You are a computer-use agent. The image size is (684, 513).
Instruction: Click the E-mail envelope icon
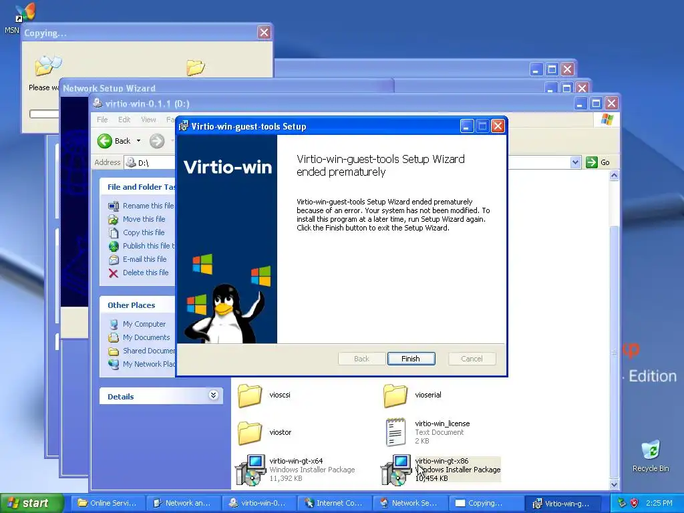tap(114, 260)
